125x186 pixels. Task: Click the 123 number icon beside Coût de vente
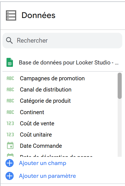click(10, 123)
